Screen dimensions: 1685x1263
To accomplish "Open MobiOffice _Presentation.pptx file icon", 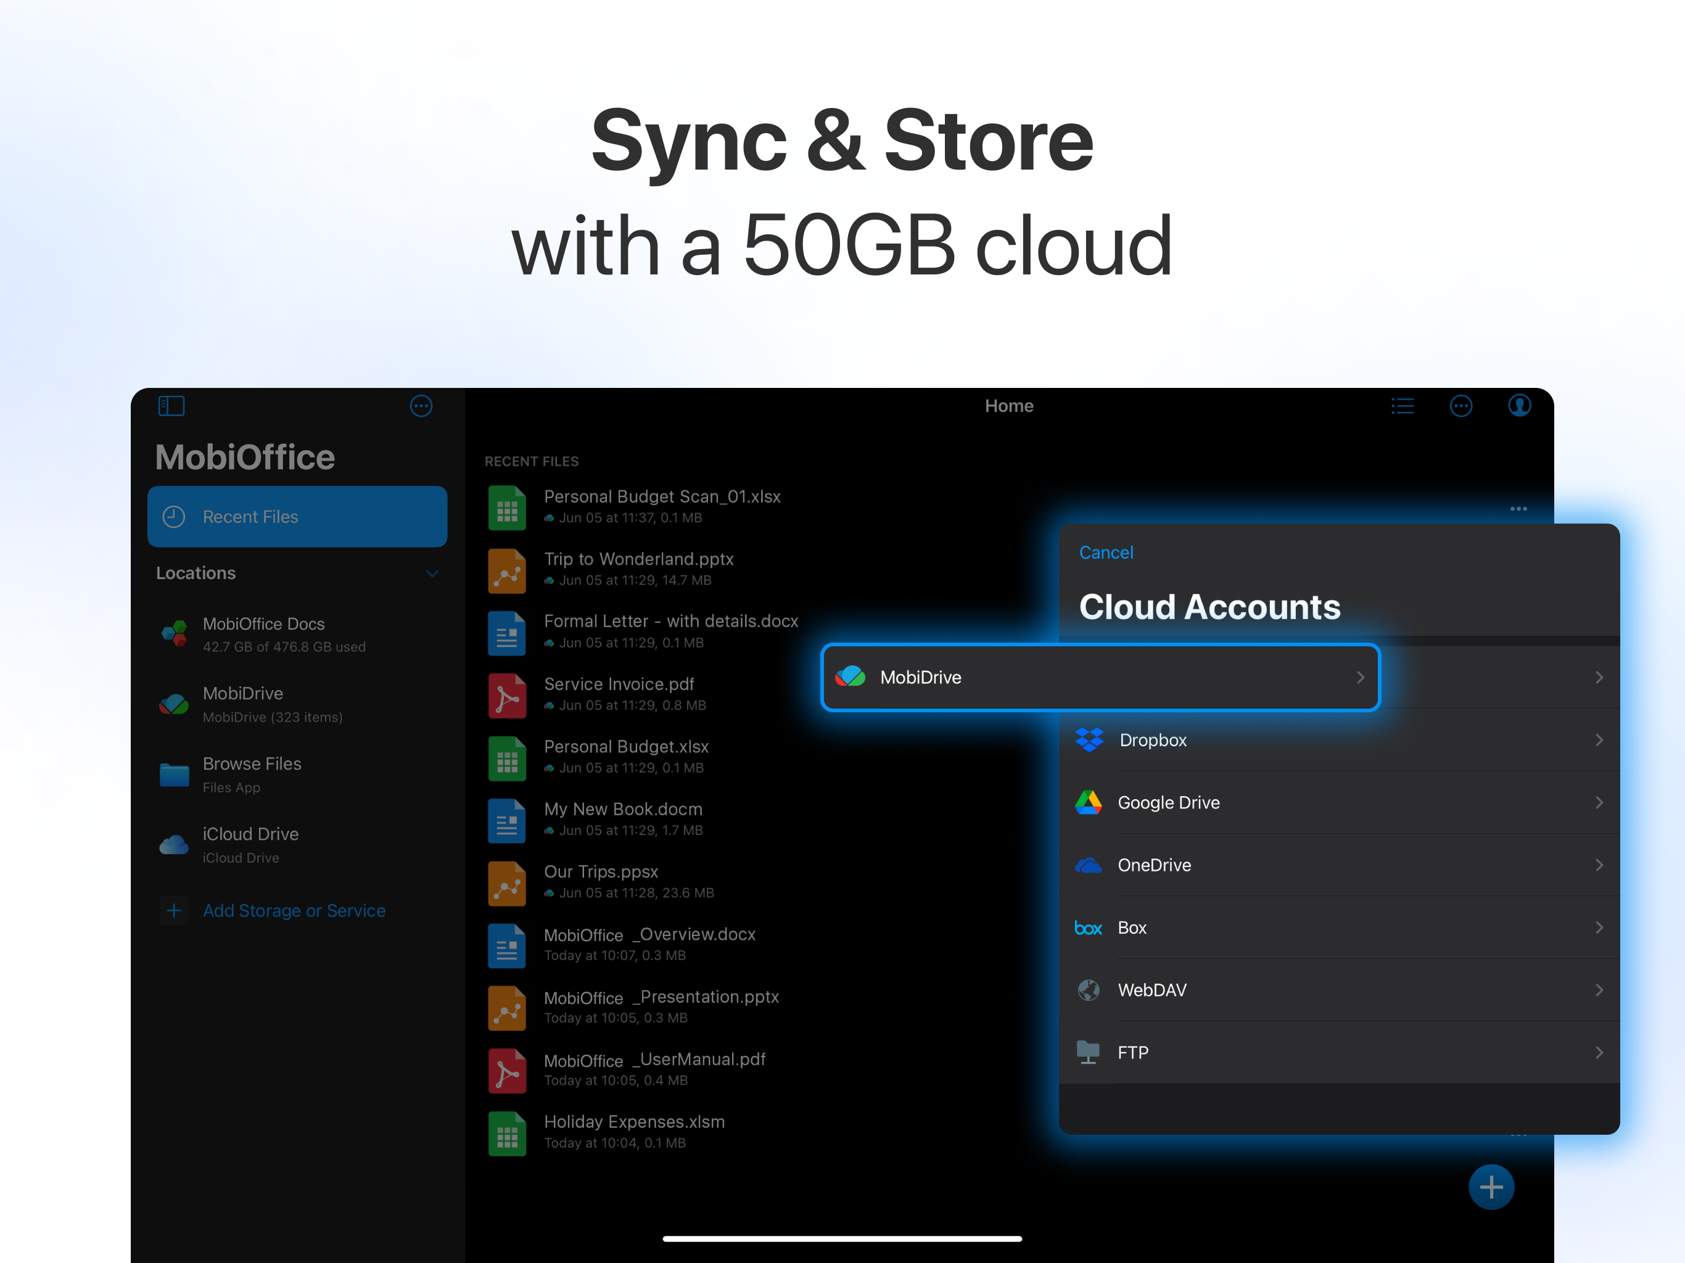I will (508, 1008).
